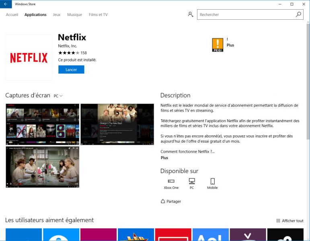310x241 pixels.
Task: Click the search magnifier icon
Action: click(298, 14)
